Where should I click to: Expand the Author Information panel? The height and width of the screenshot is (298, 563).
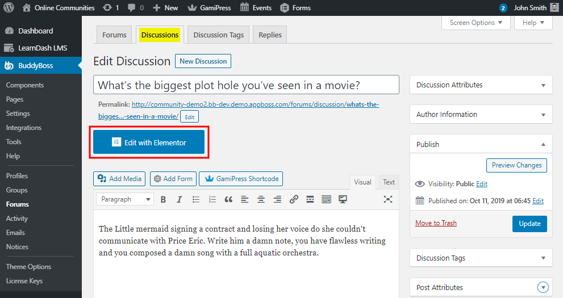point(481,115)
